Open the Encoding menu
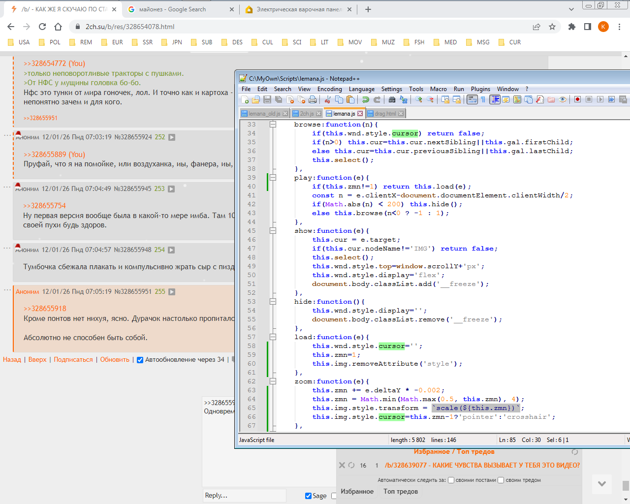Screen dimensions: 630x504 coord(329,89)
